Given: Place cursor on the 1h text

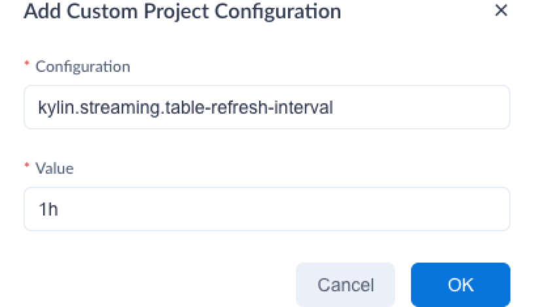Looking at the screenshot, I should tap(49, 210).
